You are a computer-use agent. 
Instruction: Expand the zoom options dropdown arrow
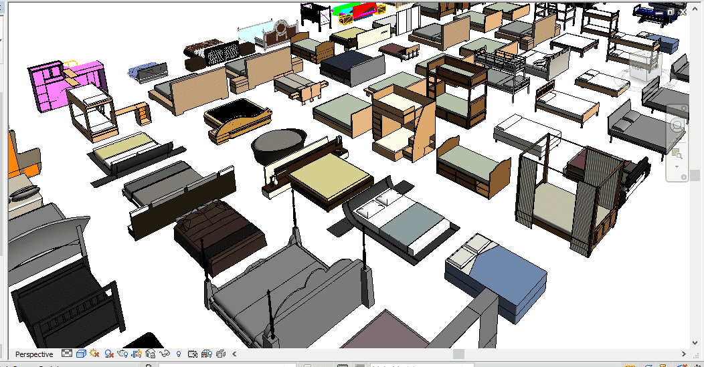[677, 166]
